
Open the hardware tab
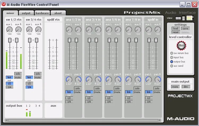click(42, 13)
